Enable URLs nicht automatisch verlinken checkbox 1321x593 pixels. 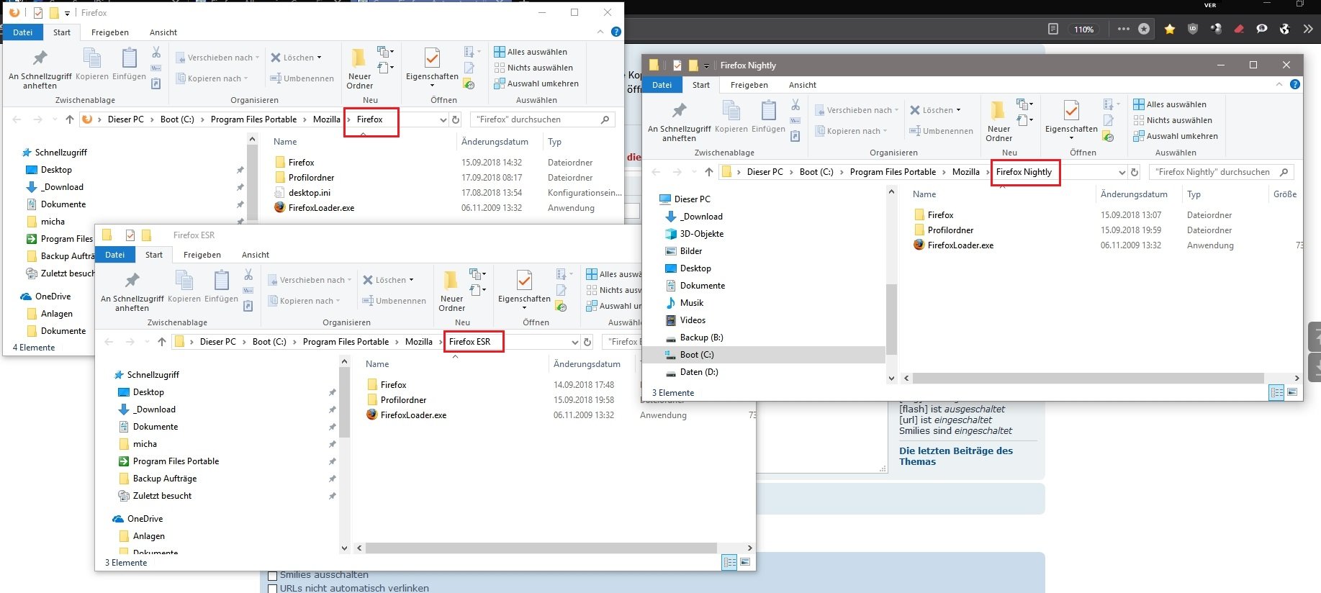pos(272,588)
